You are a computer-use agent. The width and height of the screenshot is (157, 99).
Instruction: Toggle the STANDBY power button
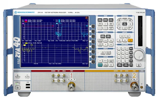18,88
